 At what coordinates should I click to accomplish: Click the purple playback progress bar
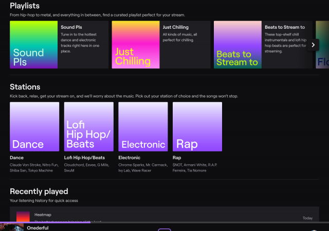coord(46,223)
